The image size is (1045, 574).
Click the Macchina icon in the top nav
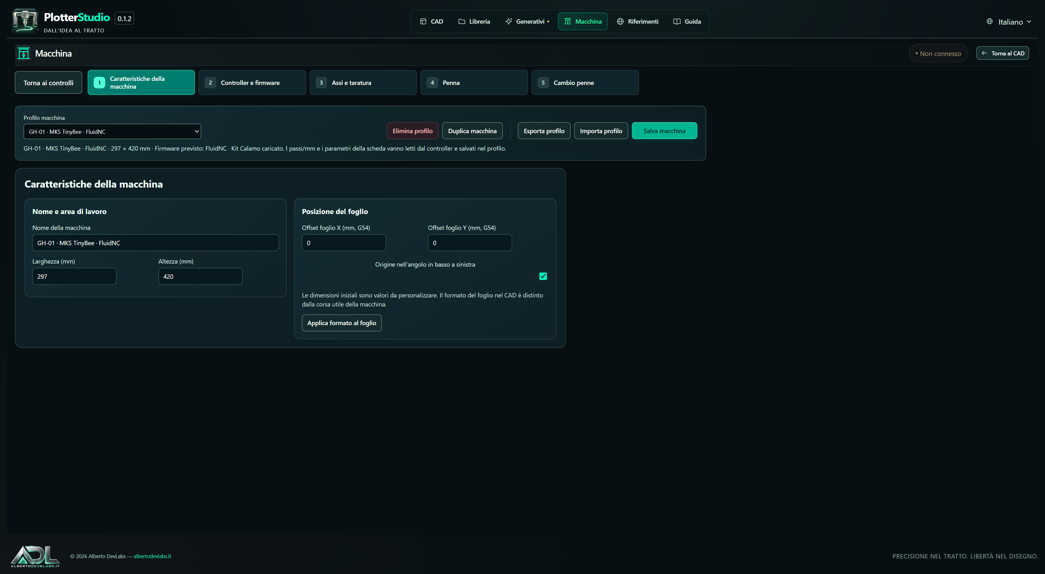(567, 21)
